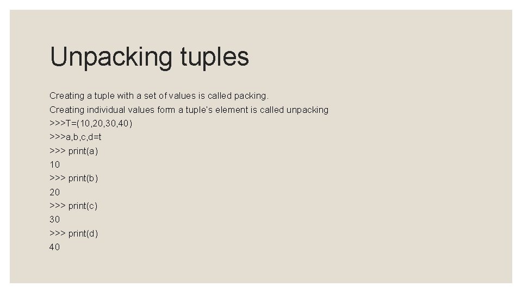
Task: Click the output value 10
Action: click(54, 165)
